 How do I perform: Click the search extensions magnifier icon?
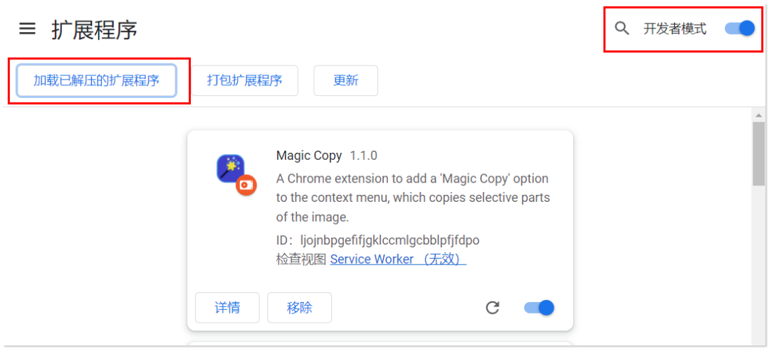point(622,28)
